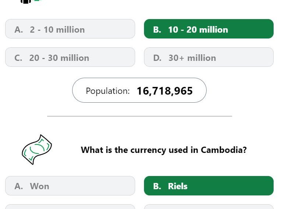Image resolution: width=281 pixels, height=209 pixels.
Task: Click the "A." letter beside 2 - 10 million
Action: pyautogui.click(x=19, y=30)
